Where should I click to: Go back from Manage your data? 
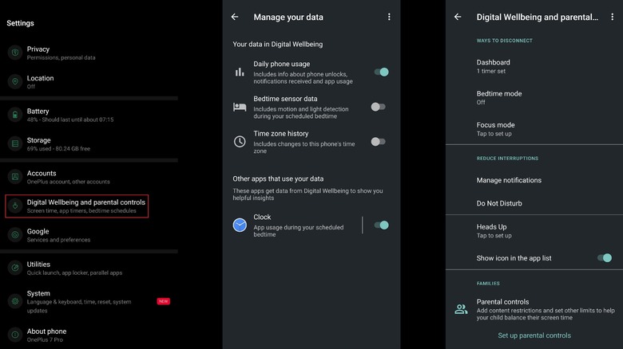coord(235,17)
